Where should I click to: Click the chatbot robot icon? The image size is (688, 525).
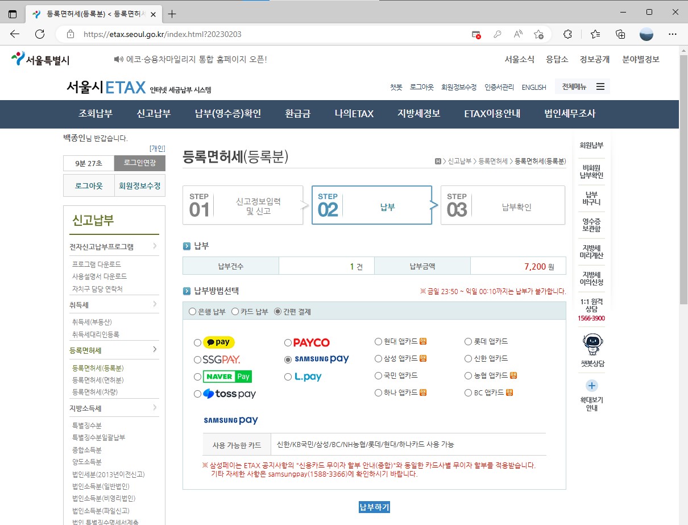click(x=592, y=344)
